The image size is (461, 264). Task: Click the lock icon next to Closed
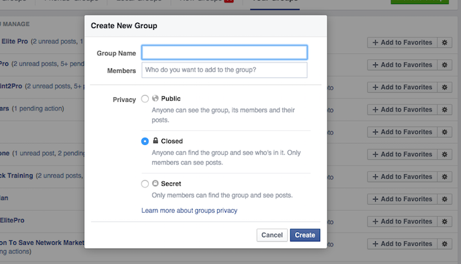pyautogui.click(x=155, y=141)
